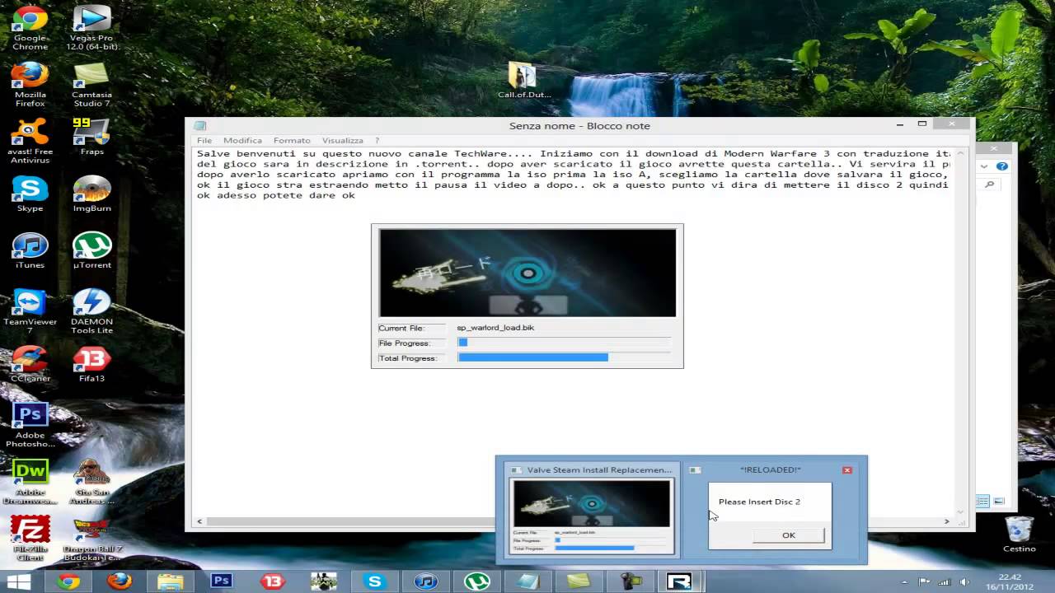Click the RELOADED installer taskbar icon
Image resolution: width=1055 pixels, height=593 pixels.
681,581
